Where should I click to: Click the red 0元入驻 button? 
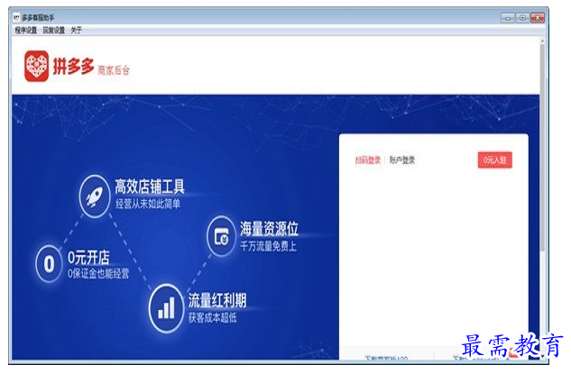[495, 160]
